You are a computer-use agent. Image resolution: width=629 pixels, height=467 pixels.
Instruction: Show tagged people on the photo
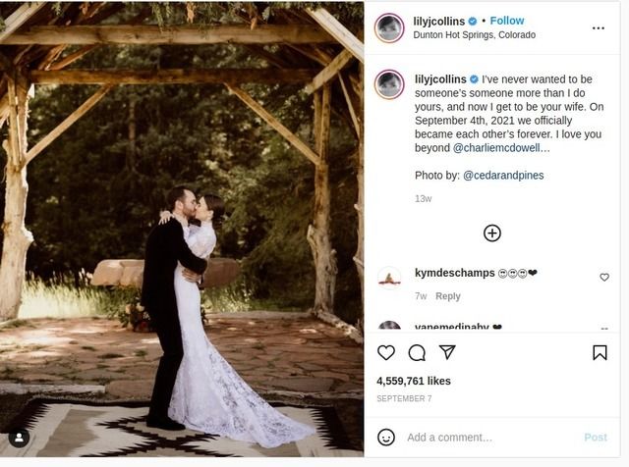[x=19, y=438]
